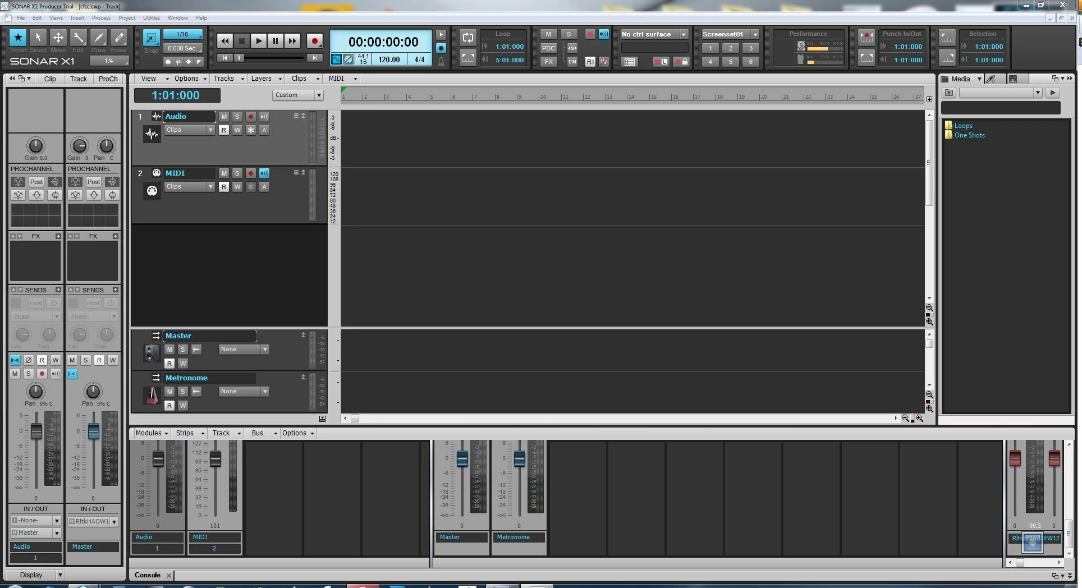Image resolution: width=1082 pixels, height=588 pixels.
Task: Click the transport Record button
Action: coord(315,40)
